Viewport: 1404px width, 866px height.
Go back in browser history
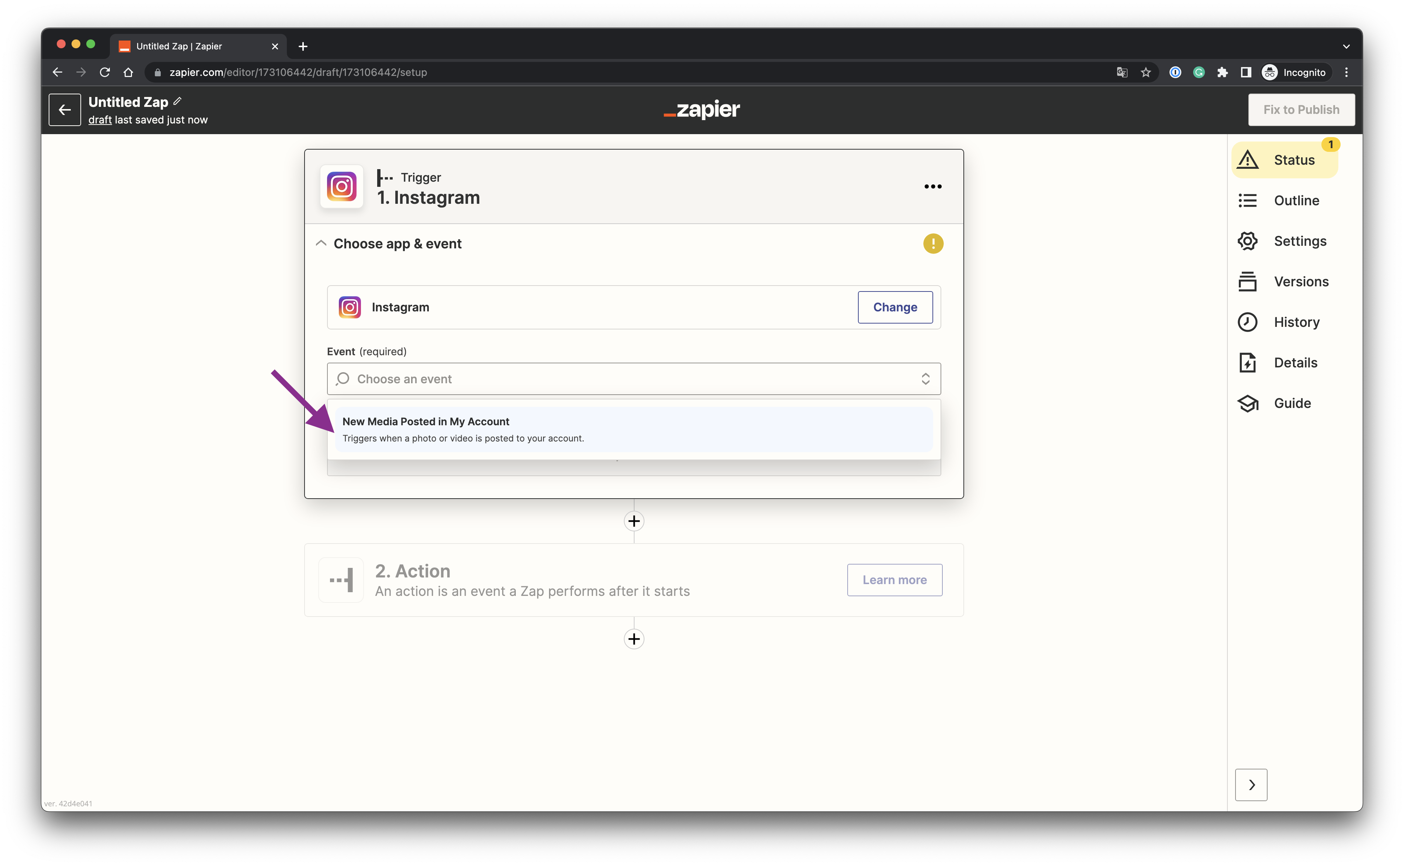[x=57, y=72]
